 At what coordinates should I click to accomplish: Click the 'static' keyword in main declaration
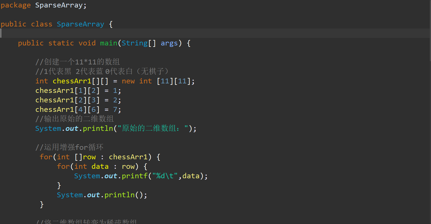(61, 43)
